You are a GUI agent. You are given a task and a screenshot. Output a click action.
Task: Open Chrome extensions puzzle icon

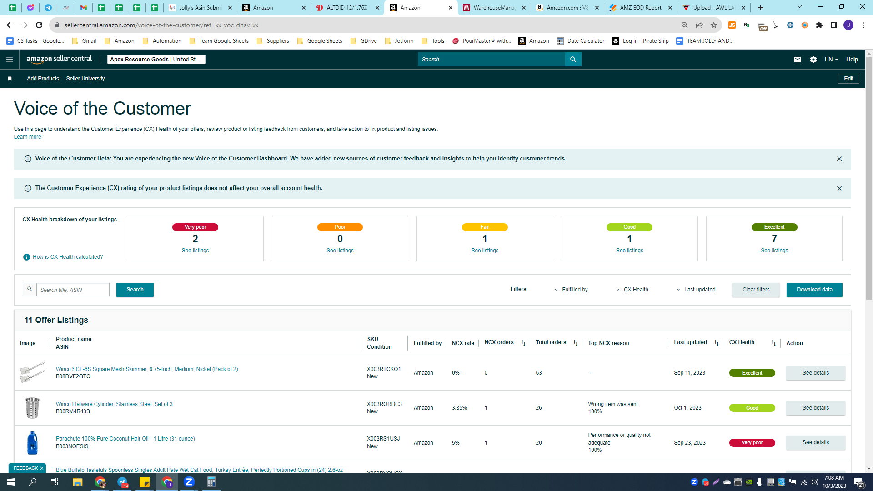click(x=819, y=25)
